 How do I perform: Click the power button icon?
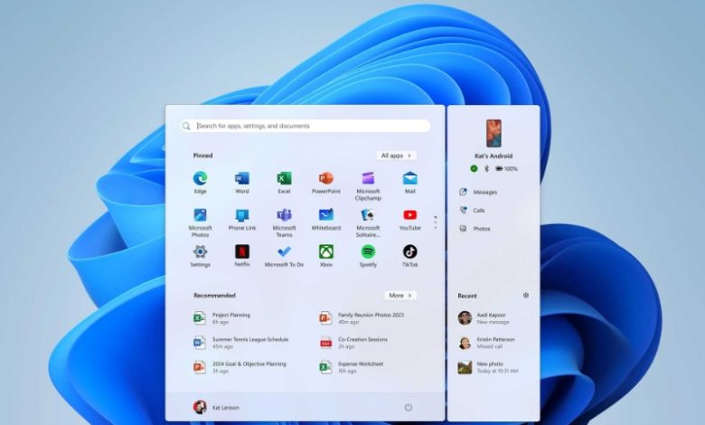[409, 408]
